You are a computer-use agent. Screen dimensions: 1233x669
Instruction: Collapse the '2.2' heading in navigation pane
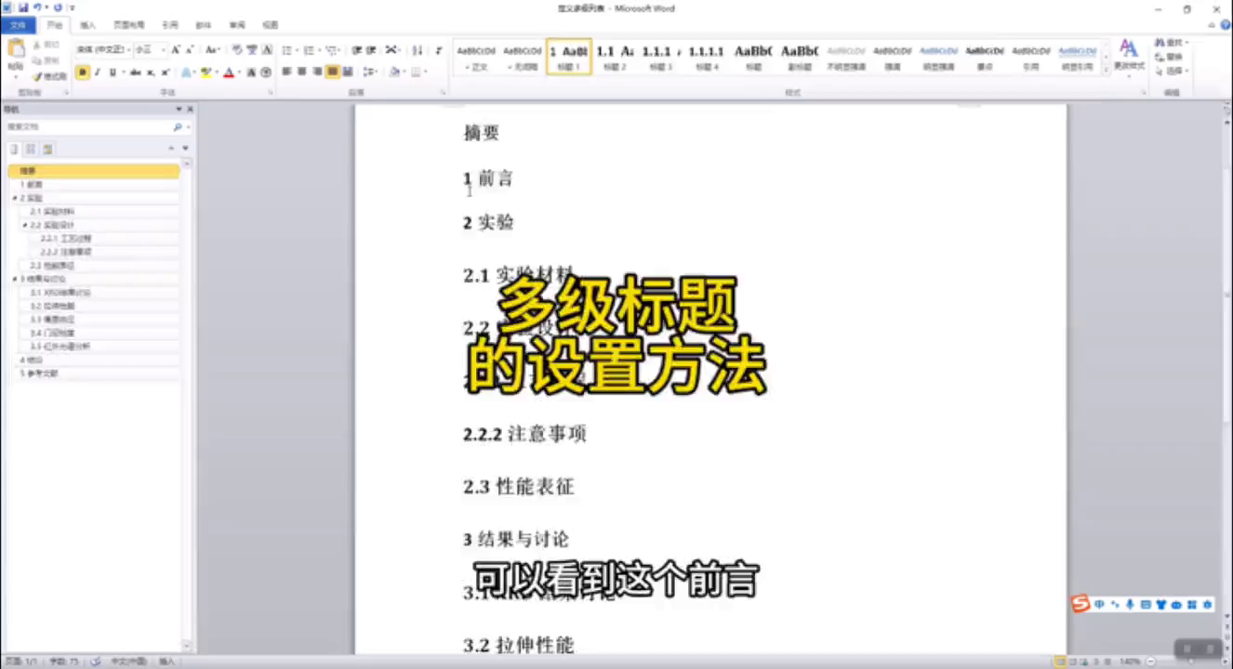[x=24, y=225]
